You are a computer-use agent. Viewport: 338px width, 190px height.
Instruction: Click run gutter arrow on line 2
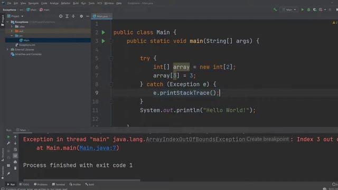(104, 32)
